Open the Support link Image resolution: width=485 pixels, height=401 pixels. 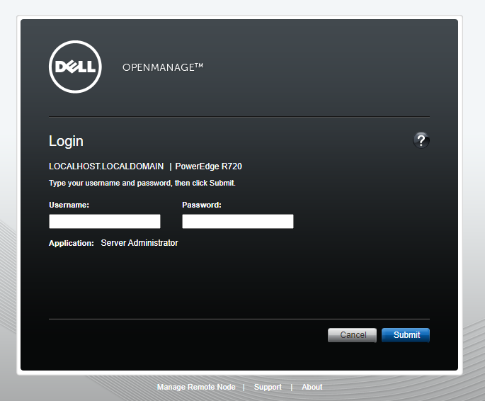pos(268,387)
